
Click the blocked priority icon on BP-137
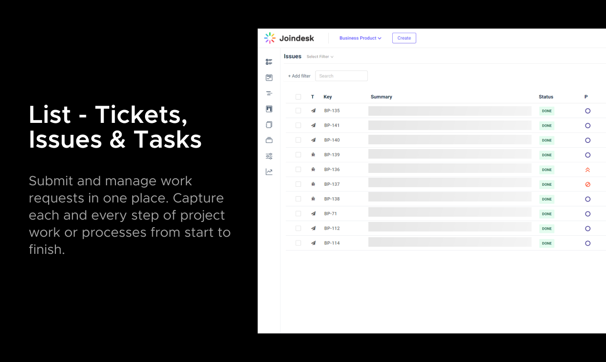point(587,184)
